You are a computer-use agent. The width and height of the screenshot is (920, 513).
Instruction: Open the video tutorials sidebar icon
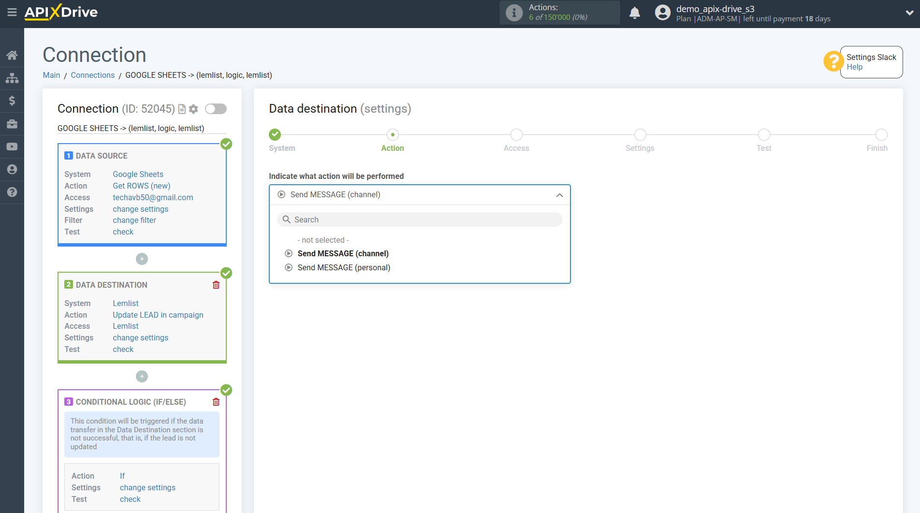[x=12, y=147]
